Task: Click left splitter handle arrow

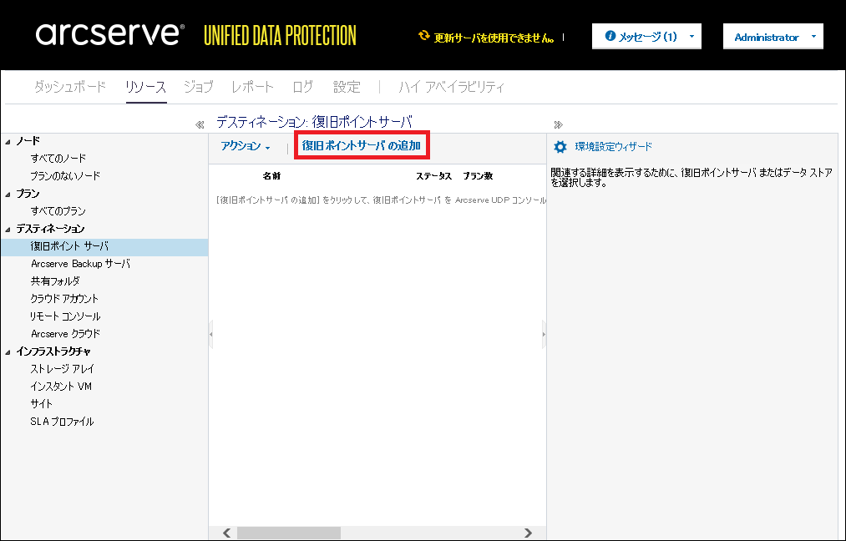Action: click(211, 335)
